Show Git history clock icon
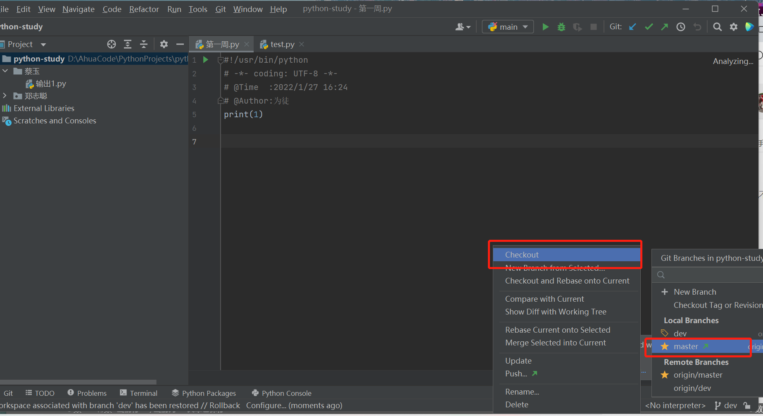The height and width of the screenshot is (416, 763). coord(681,27)
